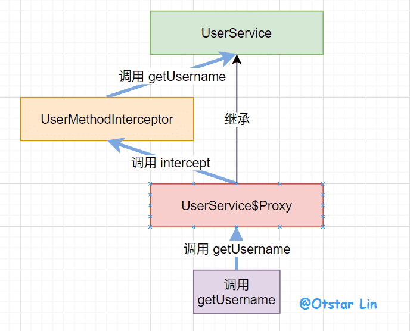Click the 调用 intercept arrow label
Viewport: 410px width, 331px height.
pos(170,163)
